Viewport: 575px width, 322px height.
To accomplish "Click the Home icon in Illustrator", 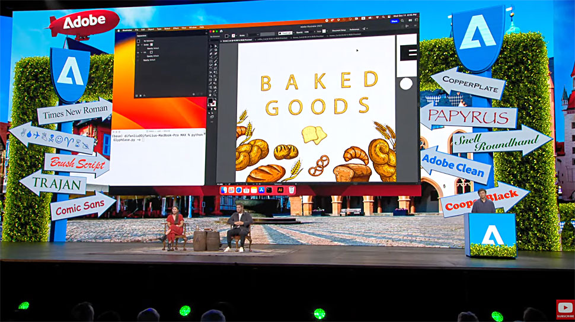I will (x=221, y=31).
